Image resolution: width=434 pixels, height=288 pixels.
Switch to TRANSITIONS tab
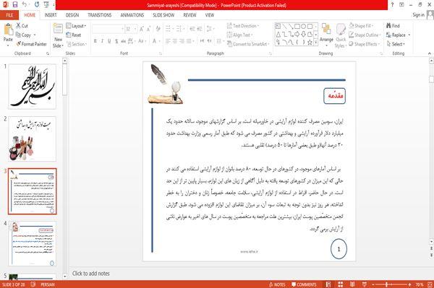[99, 15]
